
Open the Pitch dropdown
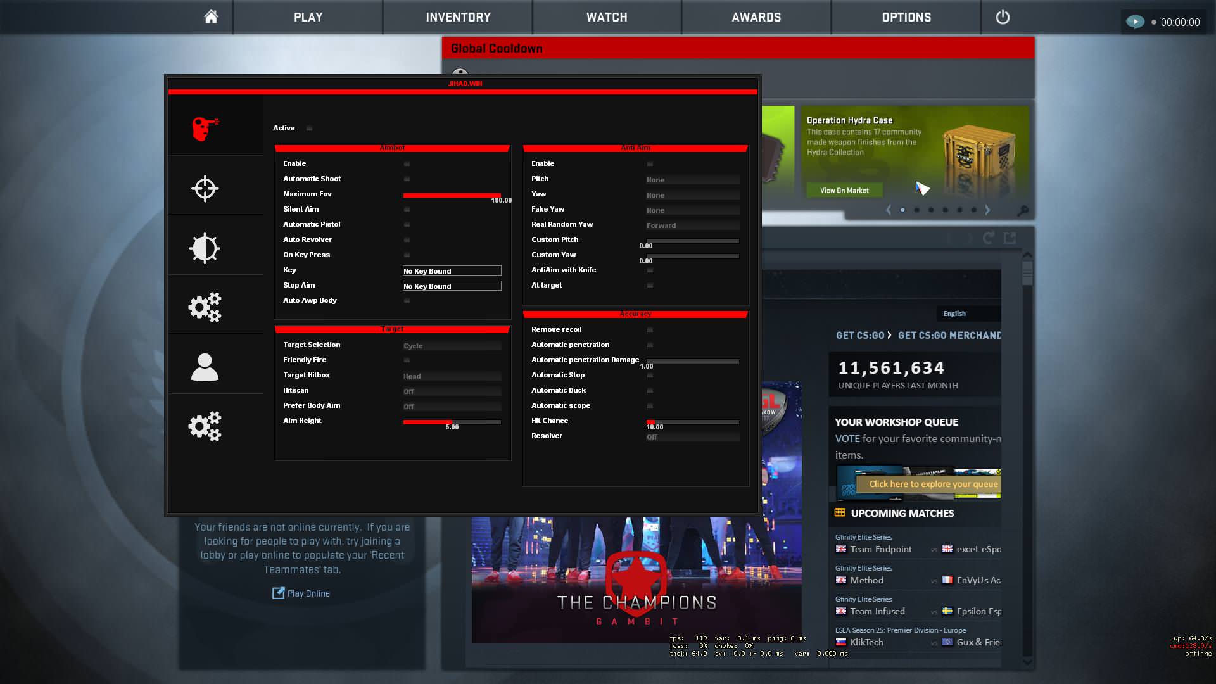[x=692, y=180]
